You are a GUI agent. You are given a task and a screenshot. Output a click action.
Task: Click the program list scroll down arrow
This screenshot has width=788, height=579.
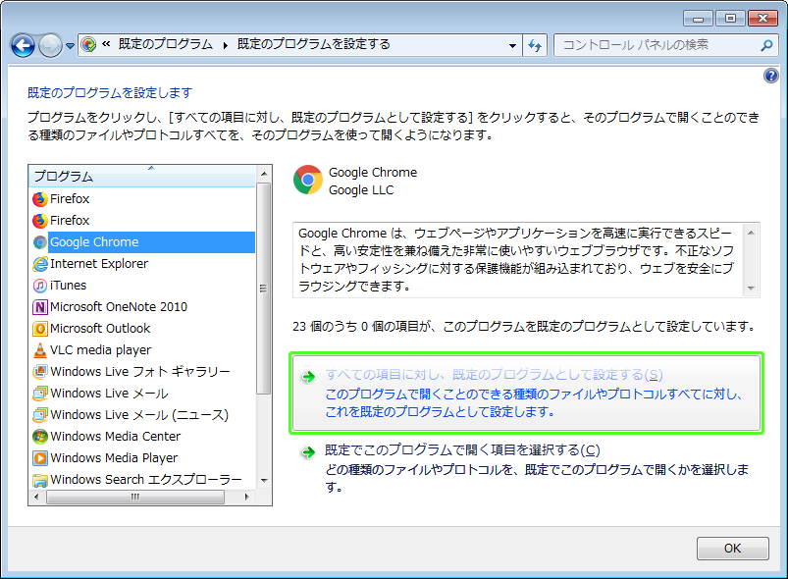tap(264, 481)
